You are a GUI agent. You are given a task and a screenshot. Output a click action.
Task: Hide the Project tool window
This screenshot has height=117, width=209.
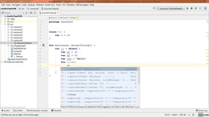[35, 13]
